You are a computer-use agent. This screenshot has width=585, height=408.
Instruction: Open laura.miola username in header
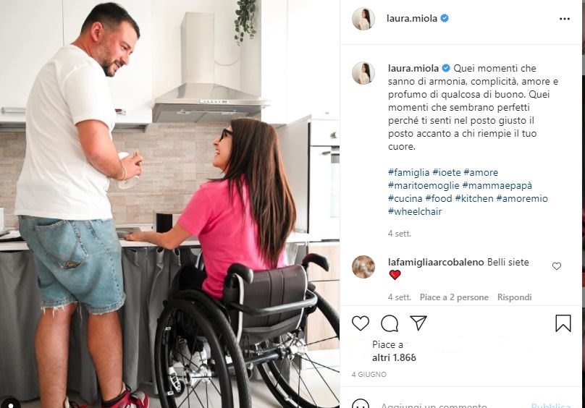pos(412,18)
